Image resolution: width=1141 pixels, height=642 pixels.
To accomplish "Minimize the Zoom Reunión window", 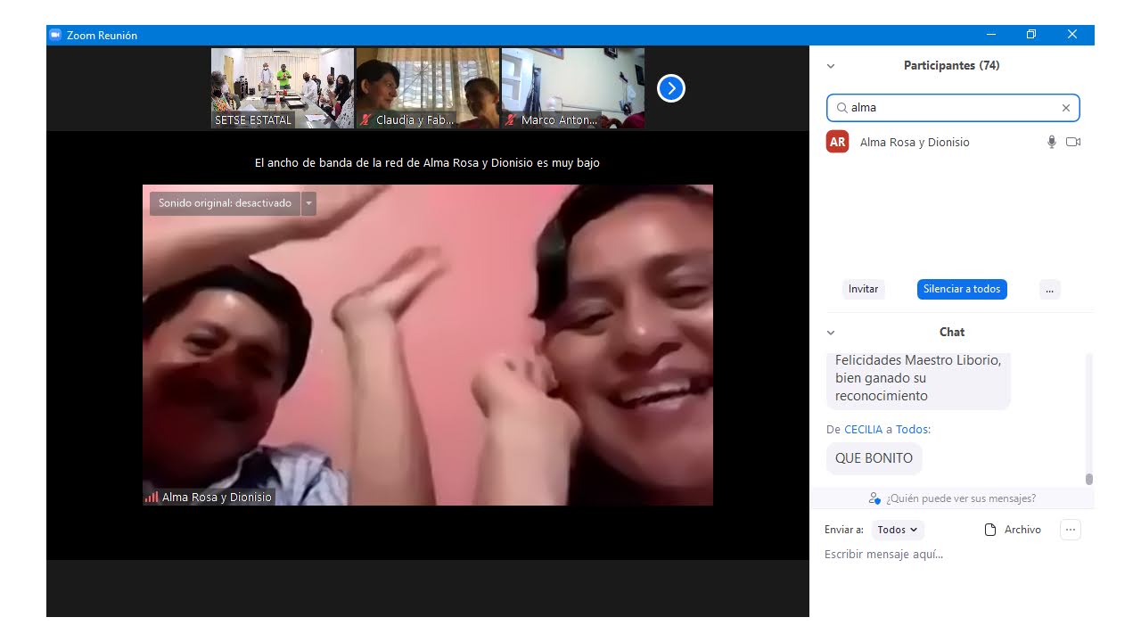I will [x=991, y=35].
